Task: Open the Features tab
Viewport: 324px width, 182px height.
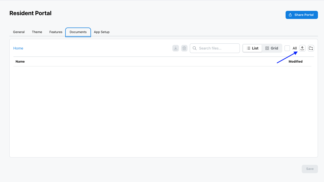Action: (56, 32)
